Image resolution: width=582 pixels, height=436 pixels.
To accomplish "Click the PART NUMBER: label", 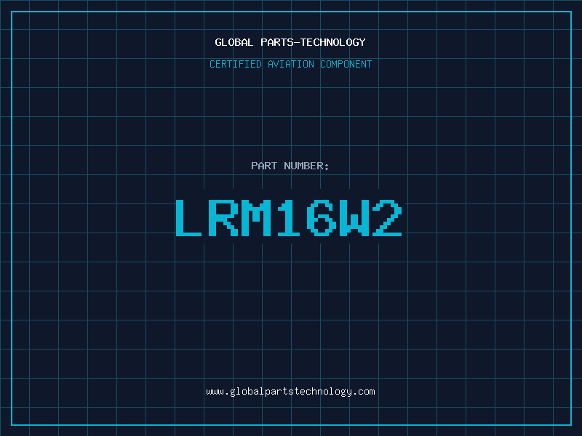I will coord(290,166).
